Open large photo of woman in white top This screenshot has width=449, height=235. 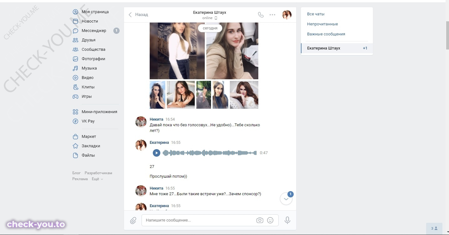177,51
